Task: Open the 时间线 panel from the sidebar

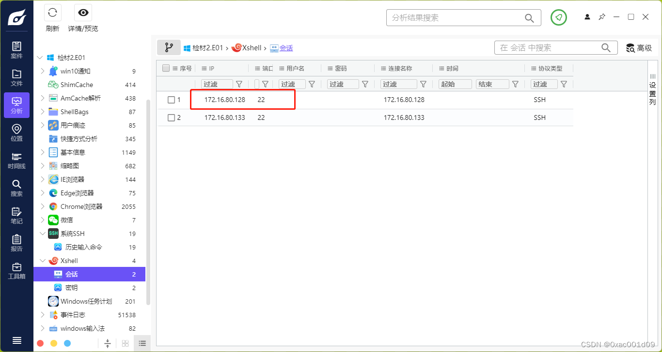Action: click(16, 158)
